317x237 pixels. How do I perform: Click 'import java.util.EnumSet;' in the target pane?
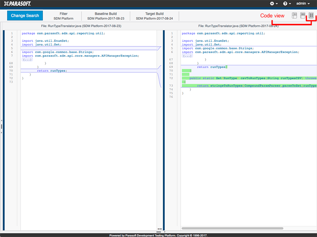[205, 41]
